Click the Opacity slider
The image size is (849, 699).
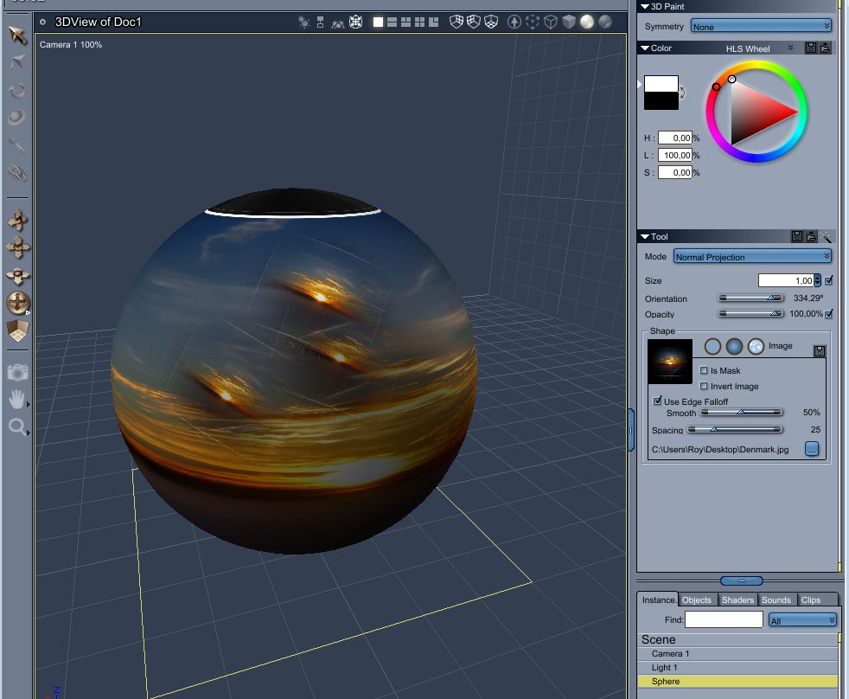(x=750, y=314)
